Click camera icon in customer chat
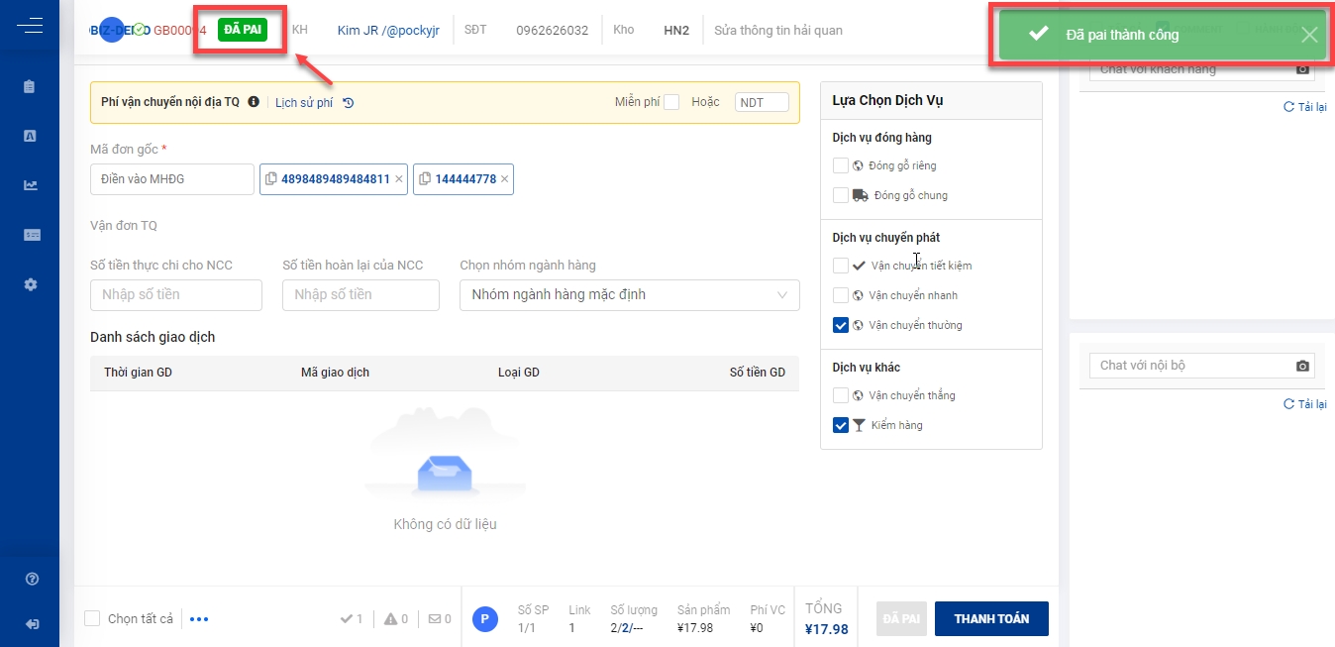 coord(1303,69)
